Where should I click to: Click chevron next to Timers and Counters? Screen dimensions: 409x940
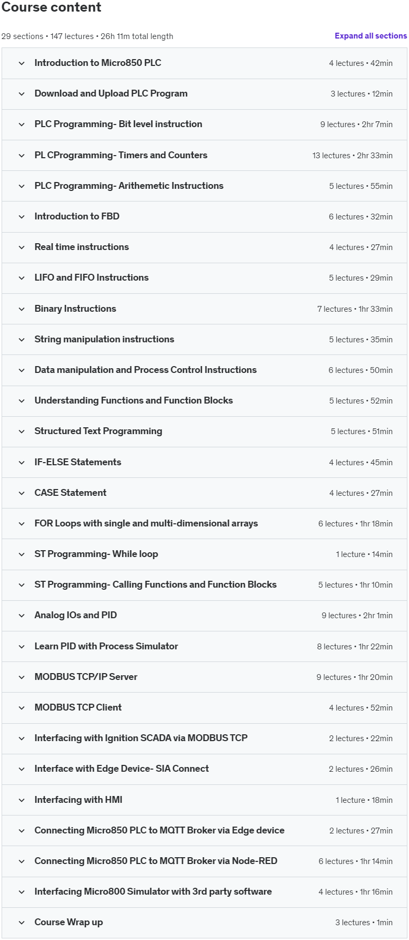pos(22,156)
